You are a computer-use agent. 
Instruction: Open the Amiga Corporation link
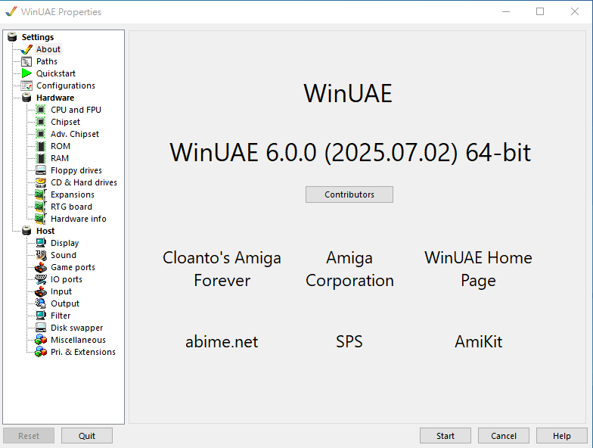point(349,269)
